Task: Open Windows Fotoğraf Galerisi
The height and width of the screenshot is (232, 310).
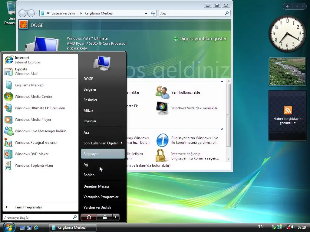Action: click(41, 143)
